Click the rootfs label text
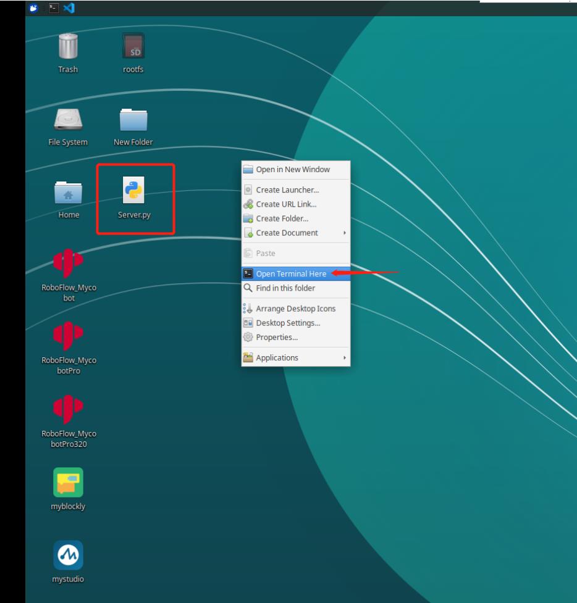The image size is (577, 603). tap(133, 70)
